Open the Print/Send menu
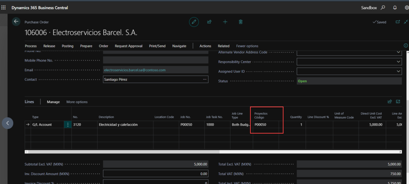The image size is (409, 184). (x=157, y=46)
